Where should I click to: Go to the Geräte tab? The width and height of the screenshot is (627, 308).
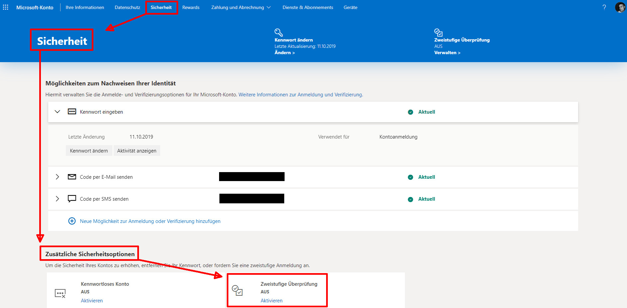[x=350, y=7]
